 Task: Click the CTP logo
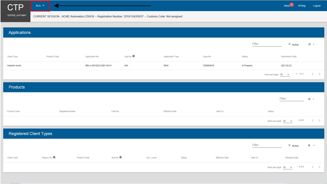coord(15,7)
